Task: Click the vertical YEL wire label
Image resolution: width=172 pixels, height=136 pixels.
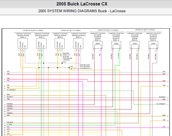Action: click(59, 55)
